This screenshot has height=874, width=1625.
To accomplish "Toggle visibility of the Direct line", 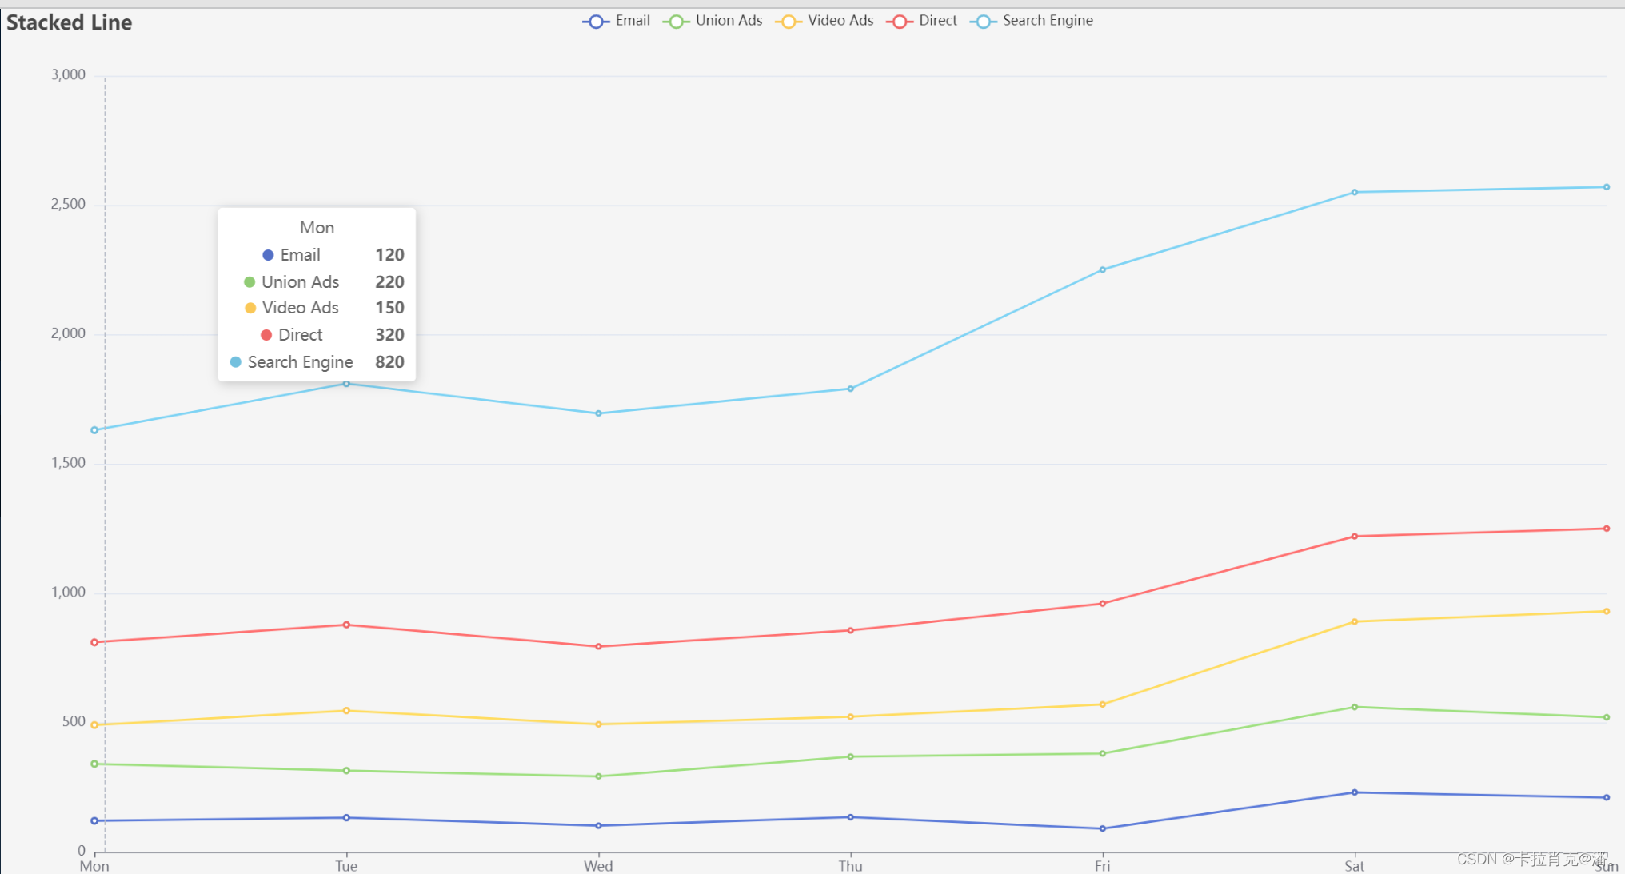I will coord(937,21).
